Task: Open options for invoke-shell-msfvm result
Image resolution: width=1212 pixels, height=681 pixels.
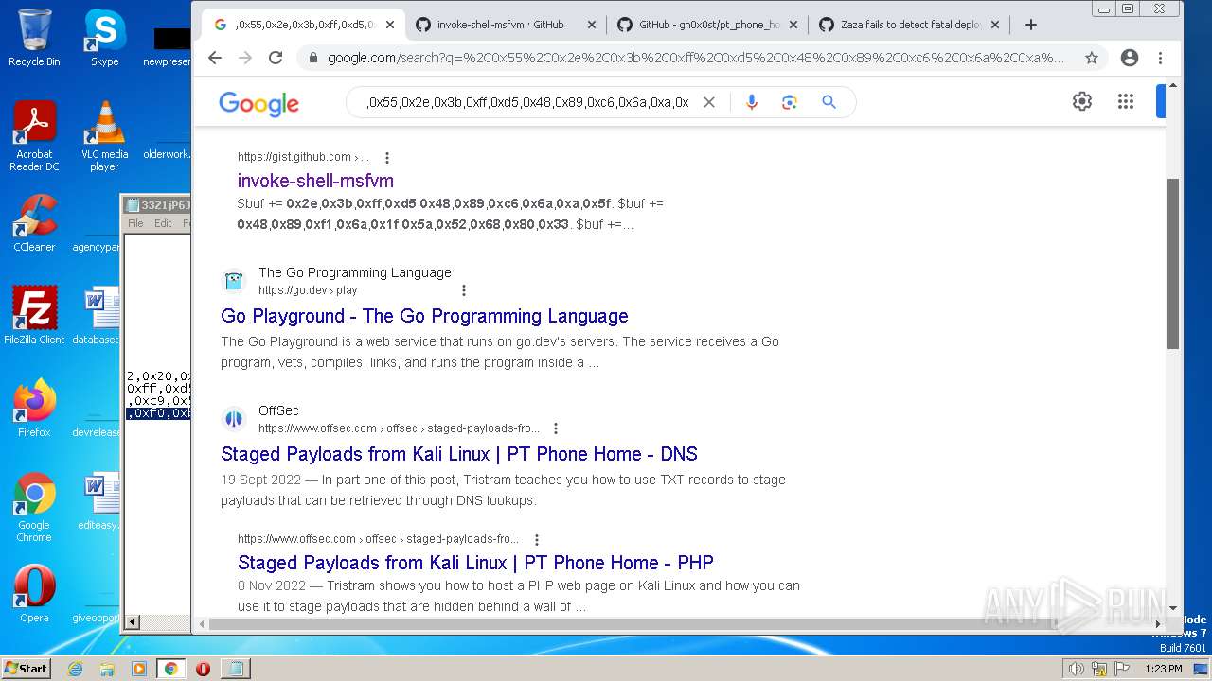Action: (386, 158)
